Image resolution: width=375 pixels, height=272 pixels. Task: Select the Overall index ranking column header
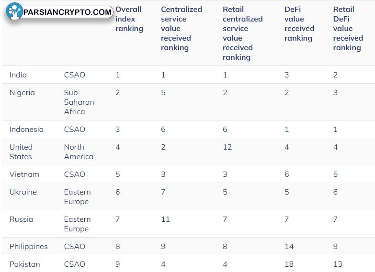coord(129,19)
